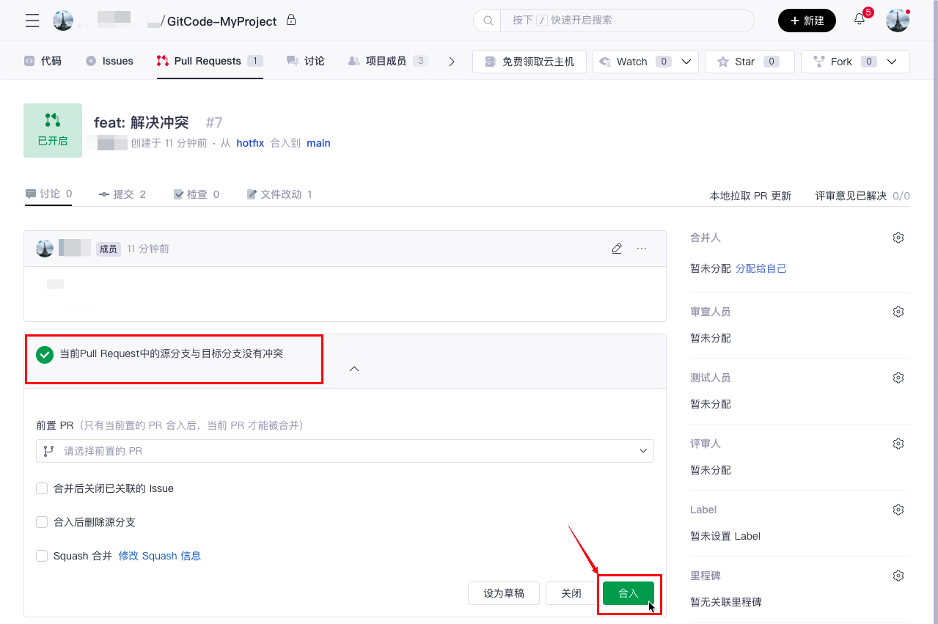Open the hamburger navigation menu
This screenshot has height=624, width=938.
coord(32,21)
